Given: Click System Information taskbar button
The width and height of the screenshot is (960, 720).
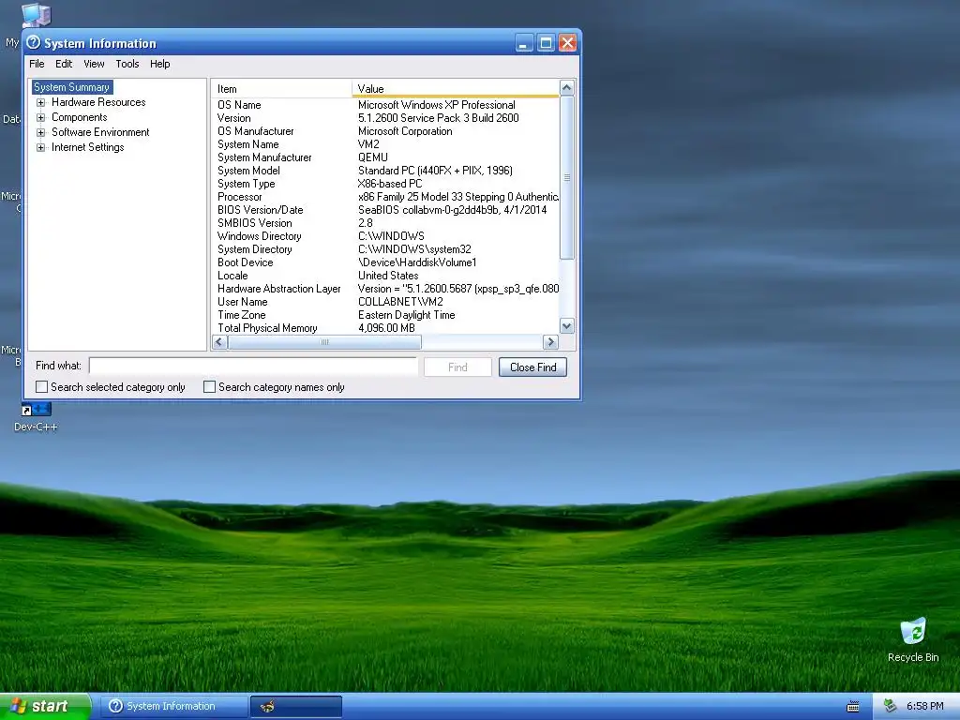Looking at the screenshot, I should point(173,707).
